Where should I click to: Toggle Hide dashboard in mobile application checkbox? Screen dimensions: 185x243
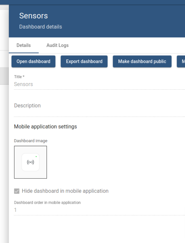pos(17,191)
